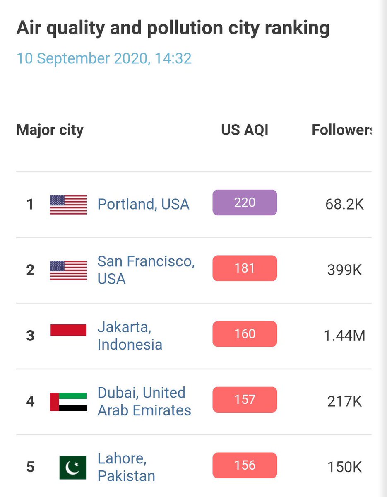The width and height of the screenshot is (387, 497).
Task: Click the 1.44M followers count for Jakarta
Action: [344, 335]
